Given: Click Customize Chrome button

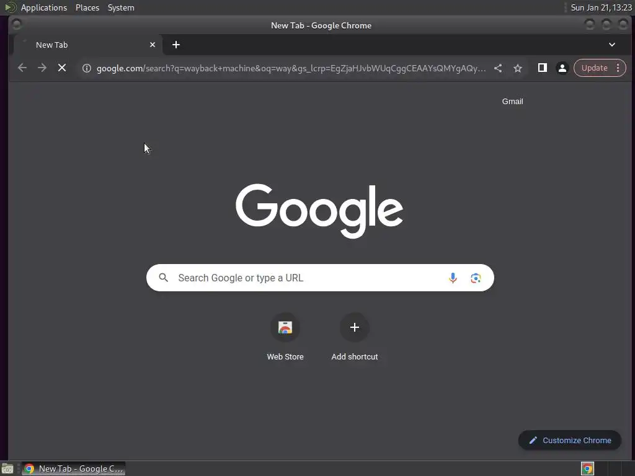Looking at the screenshot, I should pos(570,441).
